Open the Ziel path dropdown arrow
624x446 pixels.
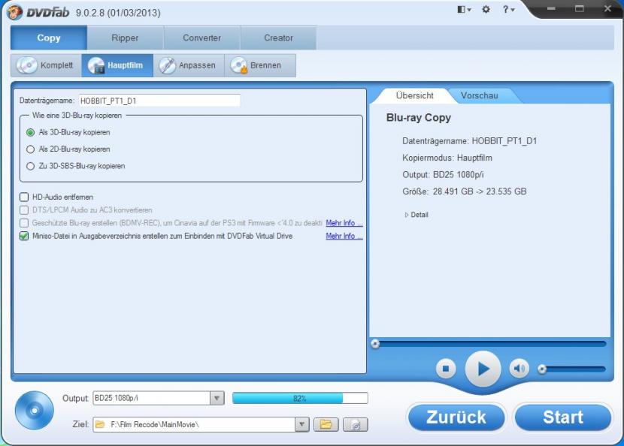[302, 424]
